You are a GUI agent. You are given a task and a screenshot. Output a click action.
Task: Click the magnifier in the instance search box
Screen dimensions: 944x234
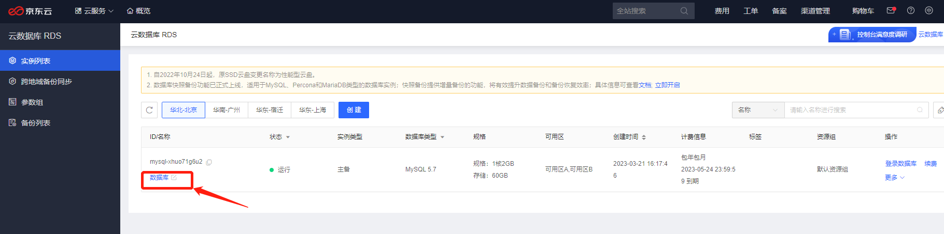click(920, 110)
